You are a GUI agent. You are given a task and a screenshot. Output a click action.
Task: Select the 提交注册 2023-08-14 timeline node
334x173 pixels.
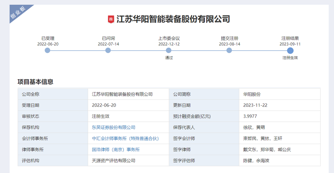pos(229,50)
